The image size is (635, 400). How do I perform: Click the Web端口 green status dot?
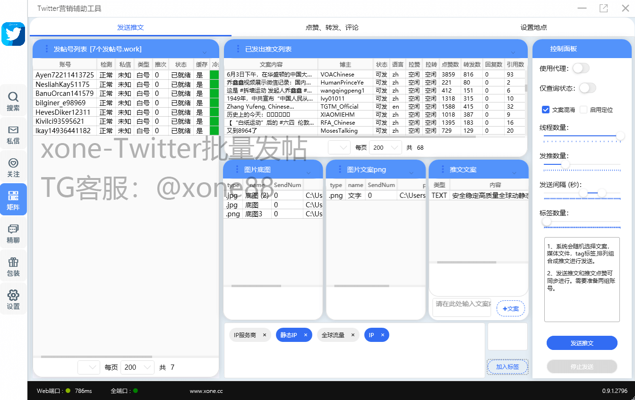coord(68,391)
